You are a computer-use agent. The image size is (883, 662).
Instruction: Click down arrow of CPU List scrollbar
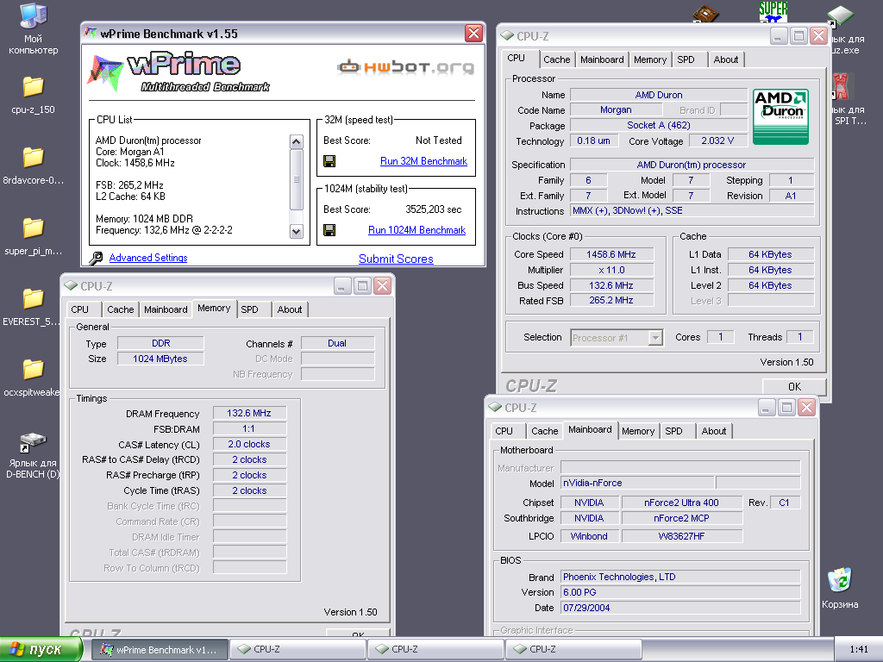297,231
